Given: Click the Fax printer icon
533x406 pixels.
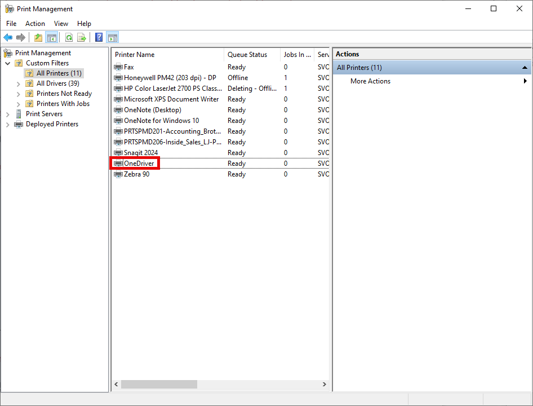Looking at the screenshot, I should [118, 67].
